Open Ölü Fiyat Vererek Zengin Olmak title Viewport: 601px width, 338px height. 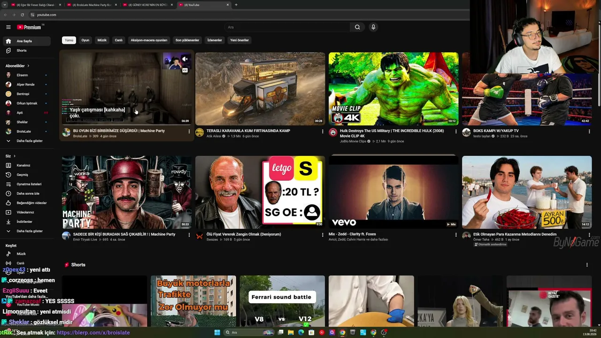pyautogui.click(x=244, y=234)
